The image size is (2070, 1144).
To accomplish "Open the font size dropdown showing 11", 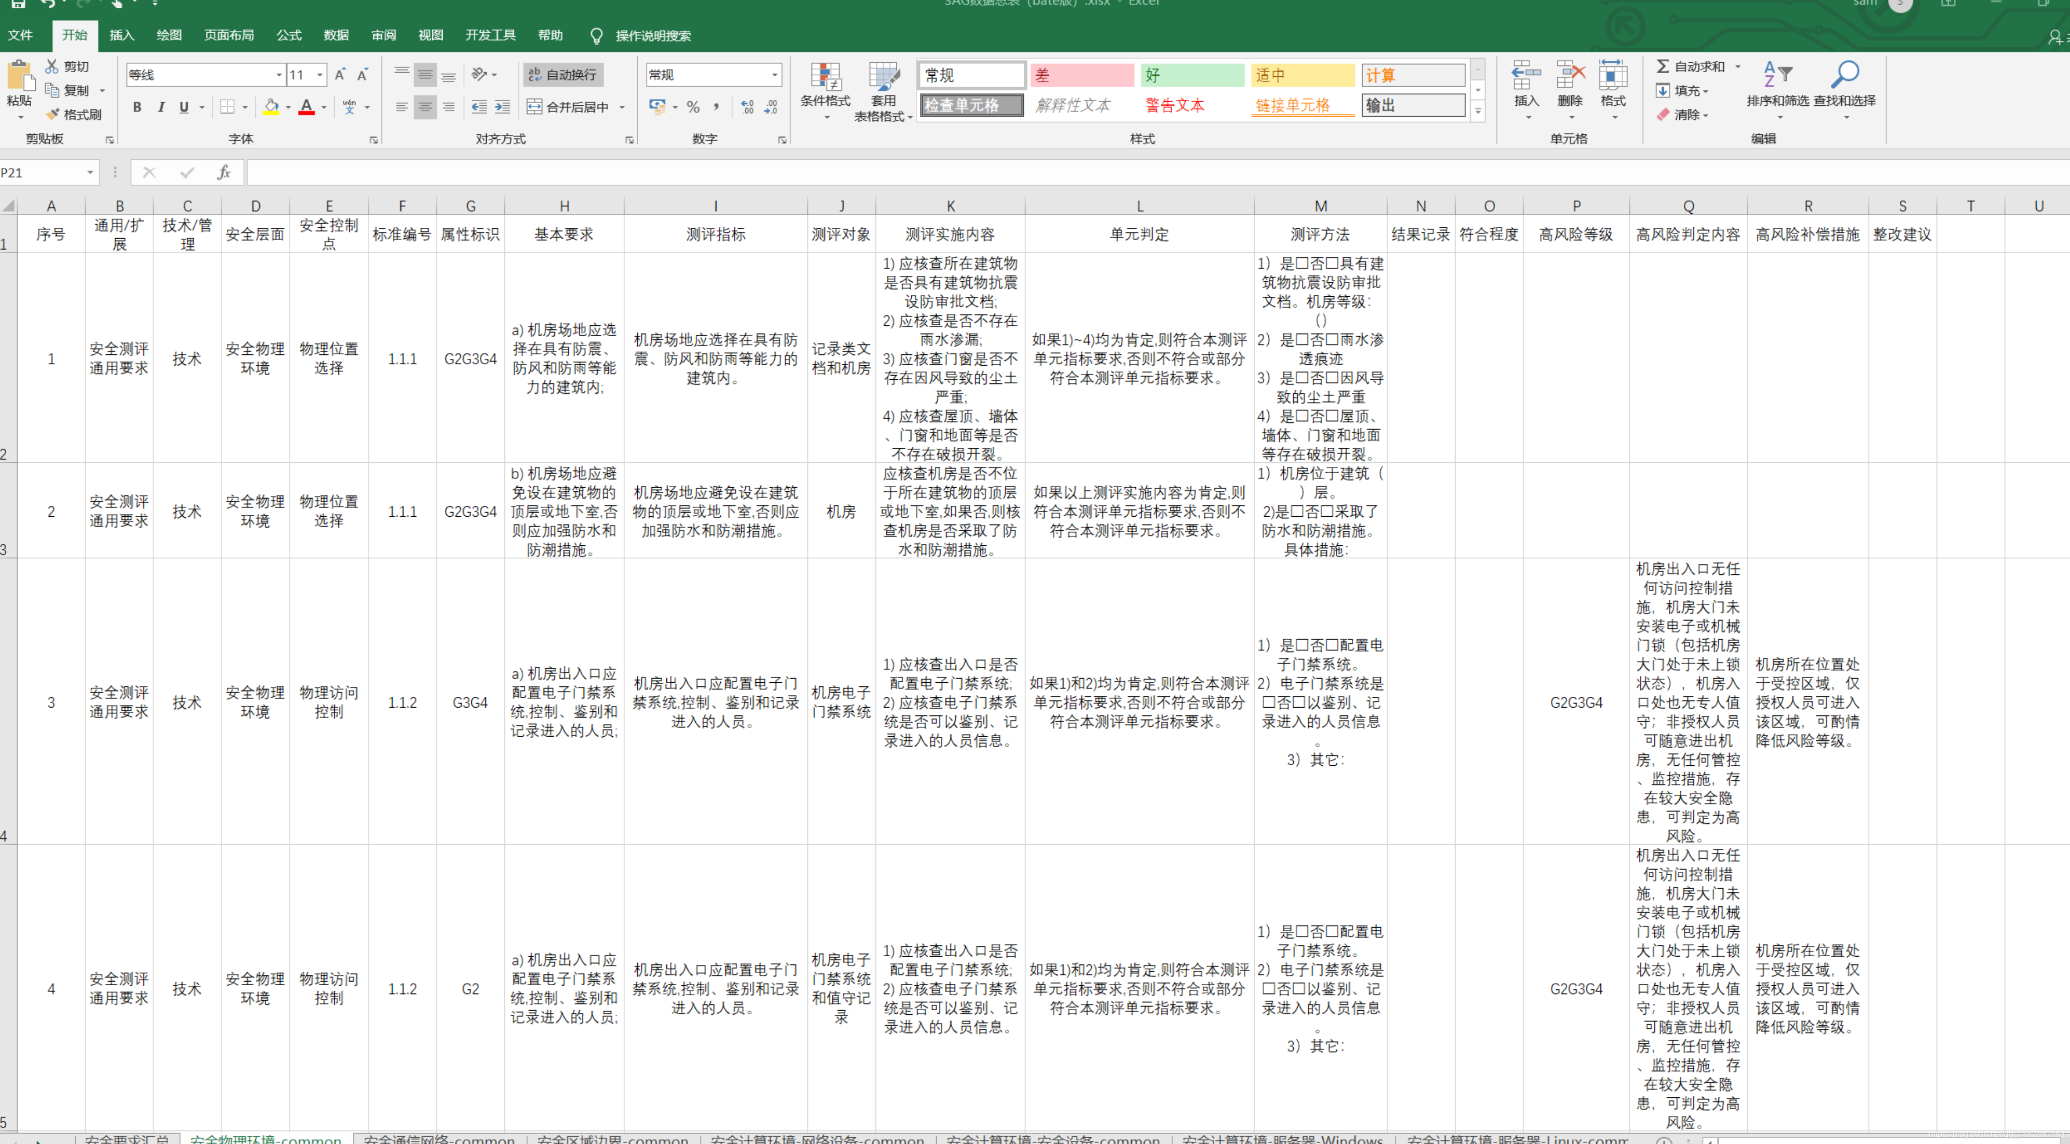I will [x=320, y=75].
